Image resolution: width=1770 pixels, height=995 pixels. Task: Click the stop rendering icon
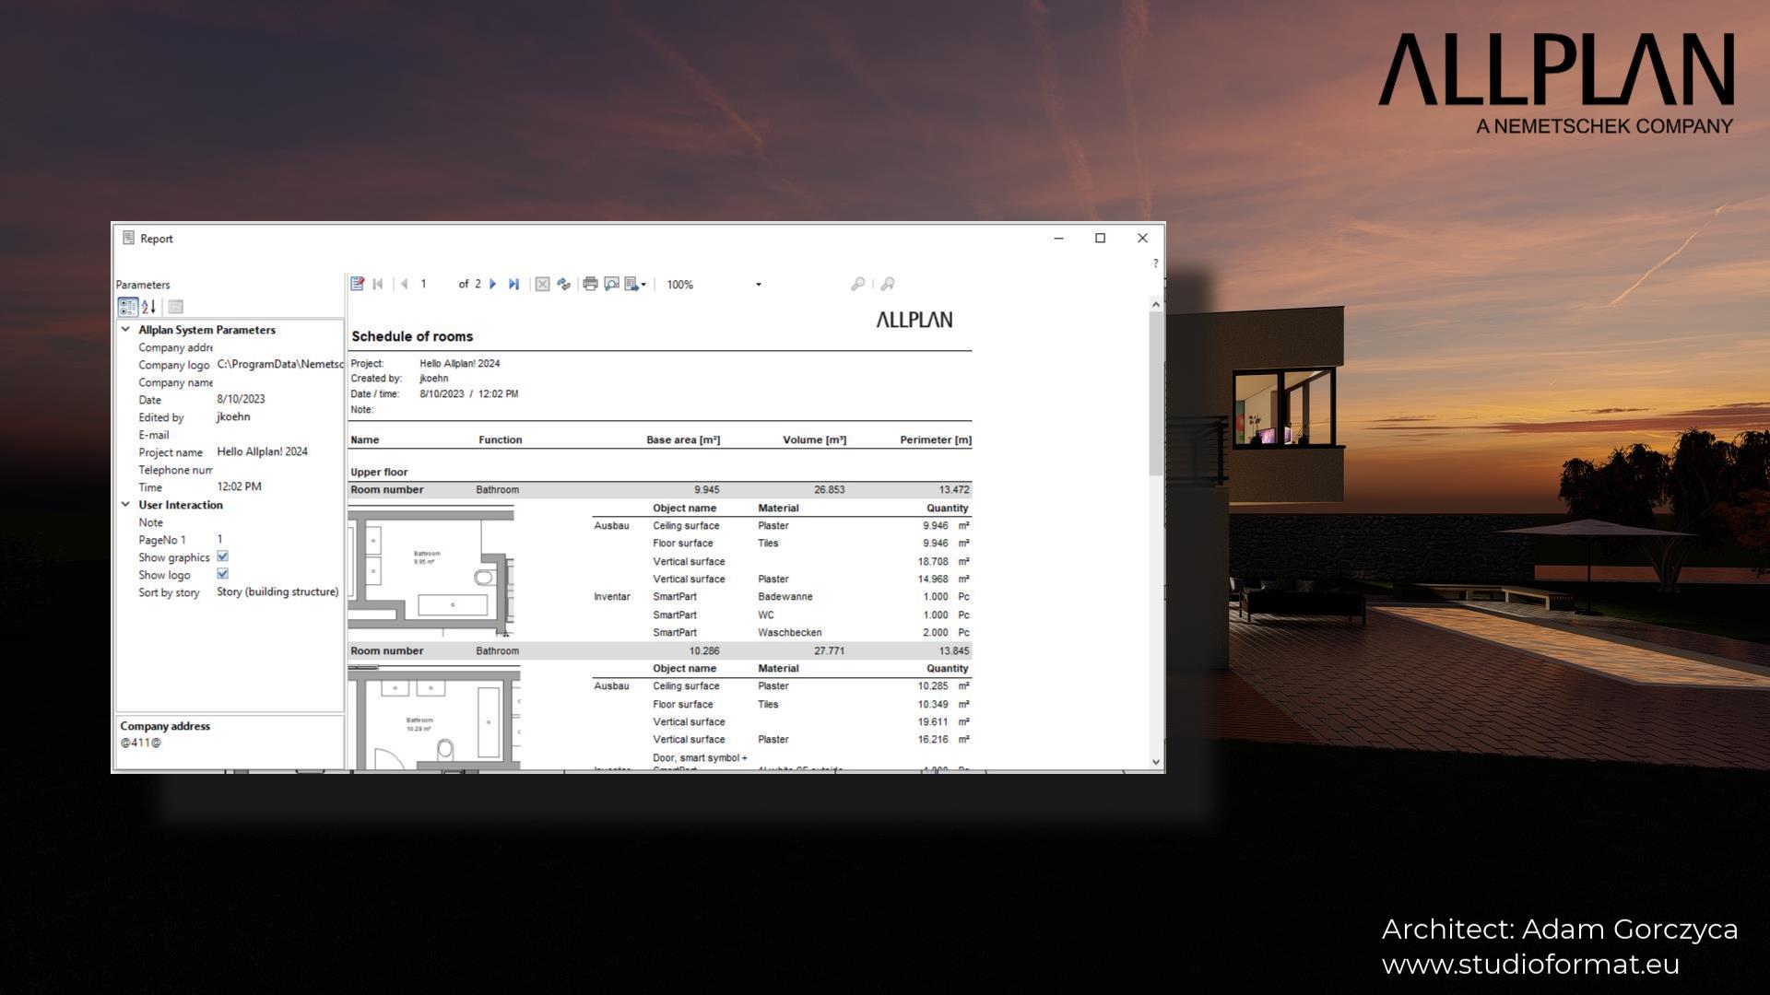(x=543, y=284)
